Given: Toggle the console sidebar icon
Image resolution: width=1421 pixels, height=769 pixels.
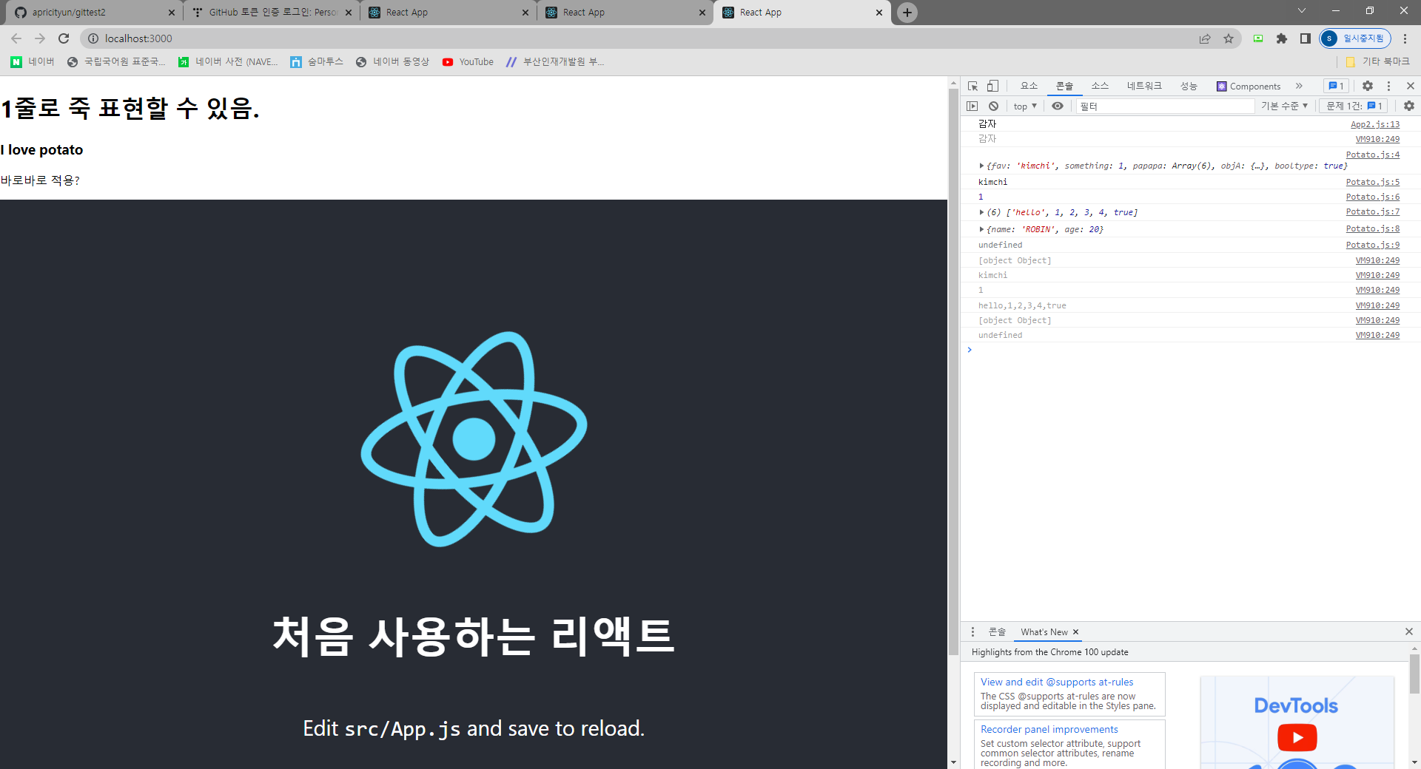Looking at the screenshot, I should coord(972,106).
